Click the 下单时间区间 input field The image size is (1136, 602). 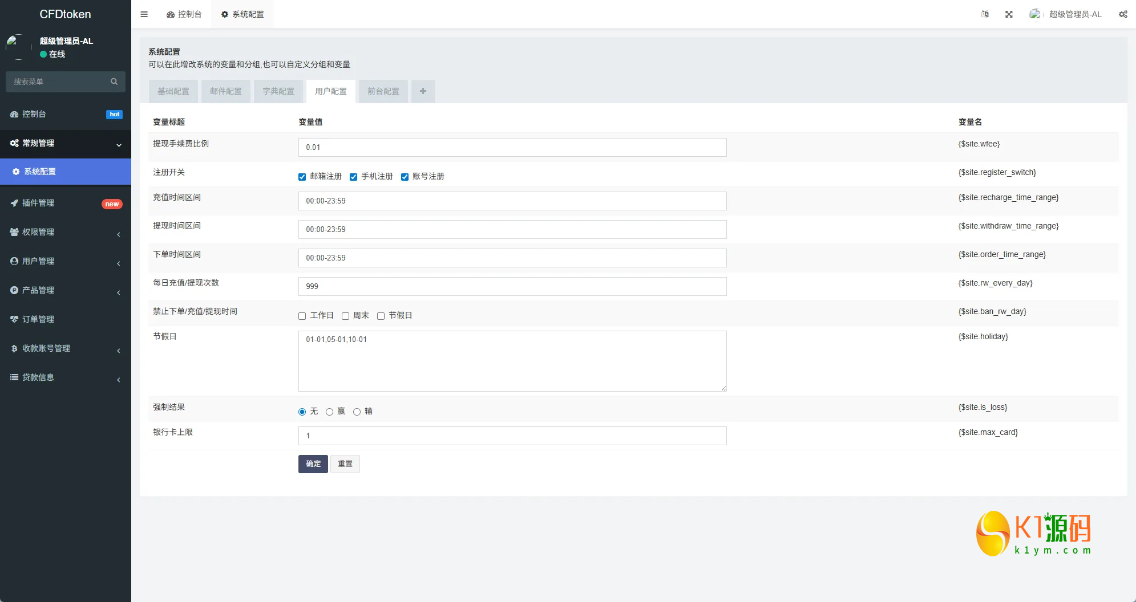click(x=512, y=258)
